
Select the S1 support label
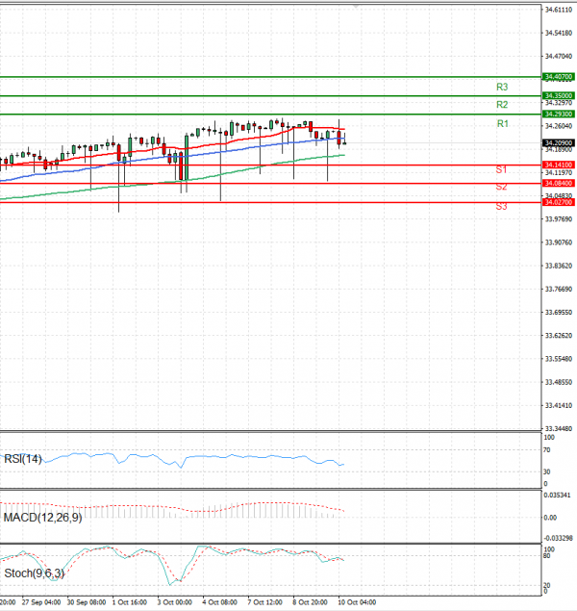click(501, 170)
